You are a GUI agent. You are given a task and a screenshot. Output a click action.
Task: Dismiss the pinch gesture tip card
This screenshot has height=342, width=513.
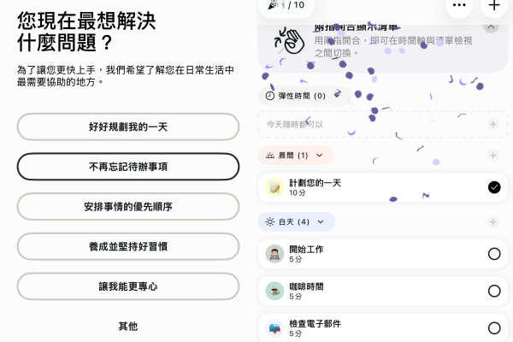tap(491, 27)
